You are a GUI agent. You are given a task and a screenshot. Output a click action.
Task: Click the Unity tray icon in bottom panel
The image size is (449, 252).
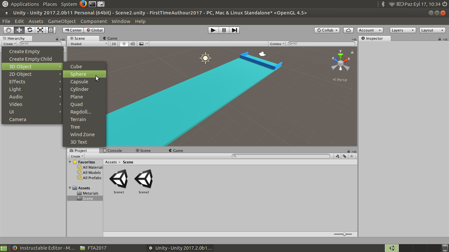pos(392,248)
